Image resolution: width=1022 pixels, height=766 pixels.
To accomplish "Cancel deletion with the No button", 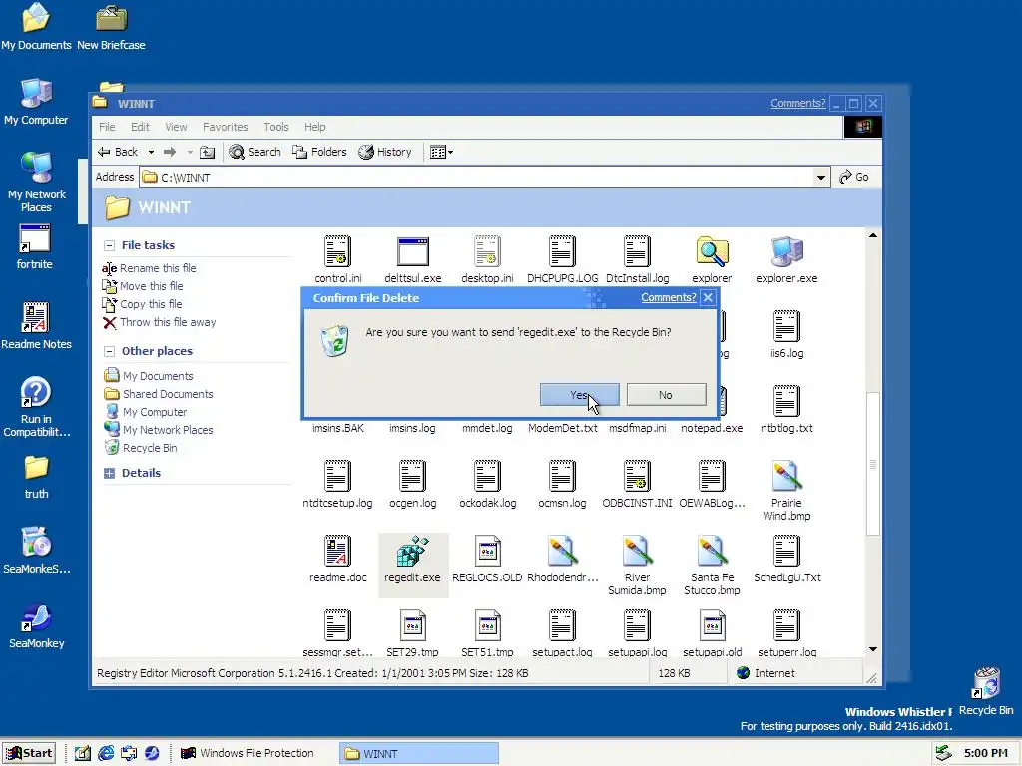I will tap(666, 395).
